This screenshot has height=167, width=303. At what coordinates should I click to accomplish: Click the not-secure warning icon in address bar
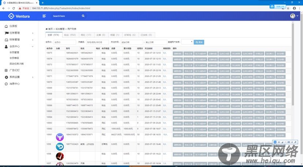pos(20,8)
